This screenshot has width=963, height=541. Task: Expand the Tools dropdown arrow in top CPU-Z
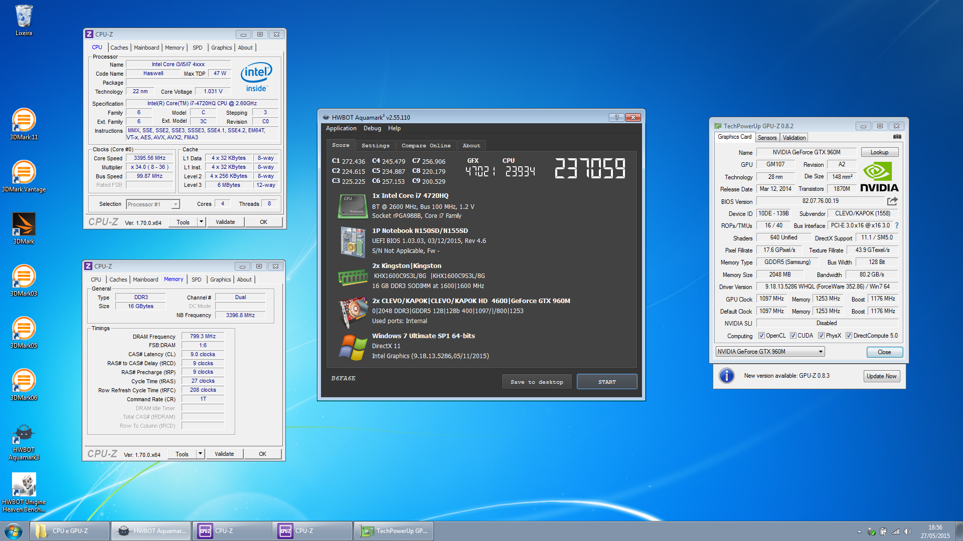click(201, 222)
